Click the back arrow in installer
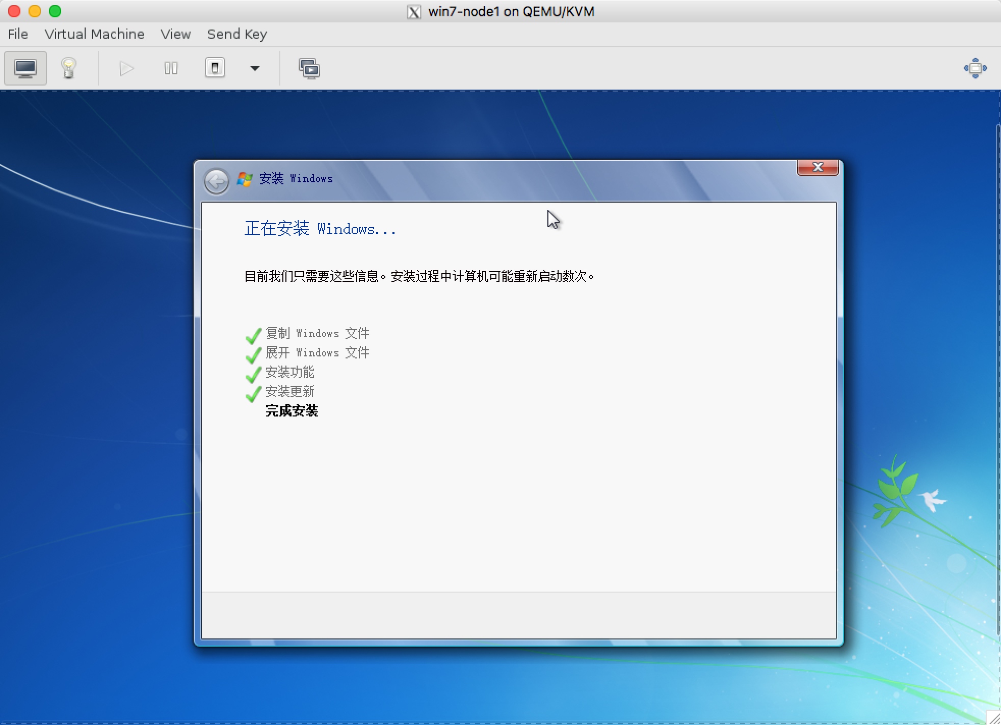The height and width of the screenshot is (725, 1001). [x=217, y=181]
